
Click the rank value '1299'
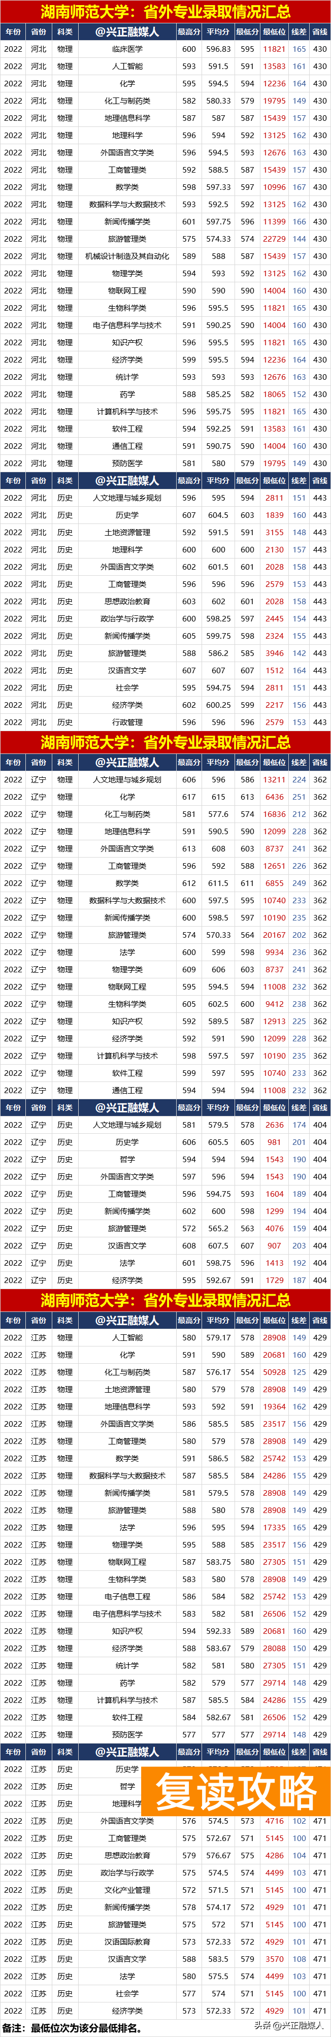coord(274,1210)
